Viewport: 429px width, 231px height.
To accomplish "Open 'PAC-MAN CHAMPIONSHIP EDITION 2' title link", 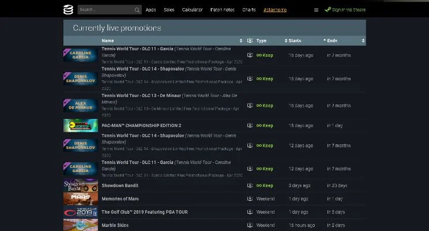I will coord(141,125).
